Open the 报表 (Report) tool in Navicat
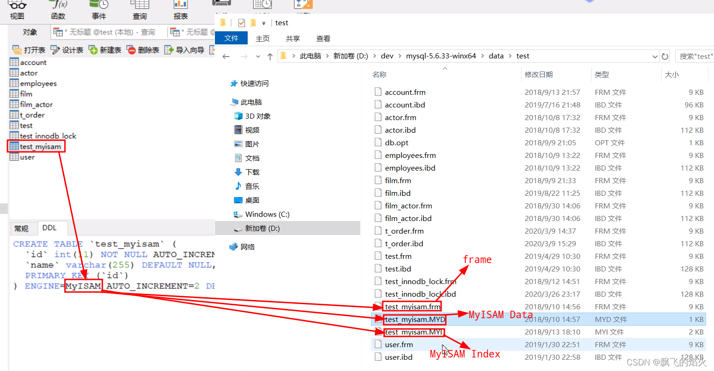Image resolution: width=714 pixels, height=371 pixels. pyautogui.click(x=180, y=10)
